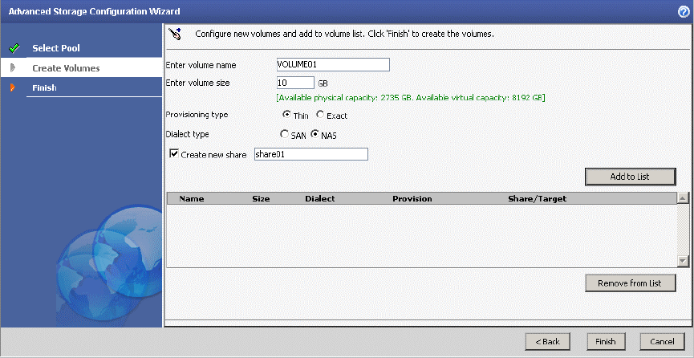The height and width of the screenshot is (358, 694).
Task: Click the Back button
Action: pos(548,341)
